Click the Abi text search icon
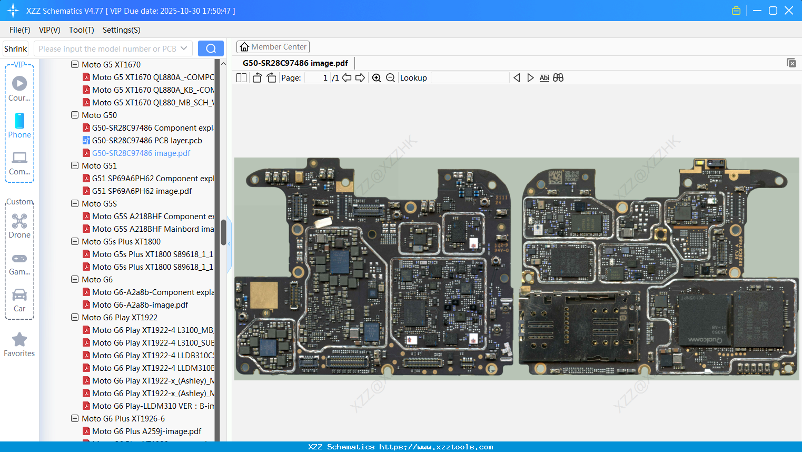Screen dimensions: 802x452 click(544, 77)
